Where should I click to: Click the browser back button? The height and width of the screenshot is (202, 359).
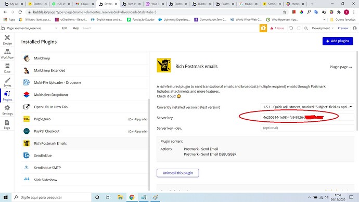pyautogui.click(x=5, y=12)
